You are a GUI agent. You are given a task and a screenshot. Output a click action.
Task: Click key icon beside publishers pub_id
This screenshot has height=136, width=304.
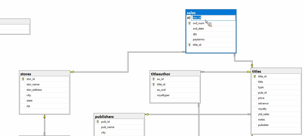point(98,122)
